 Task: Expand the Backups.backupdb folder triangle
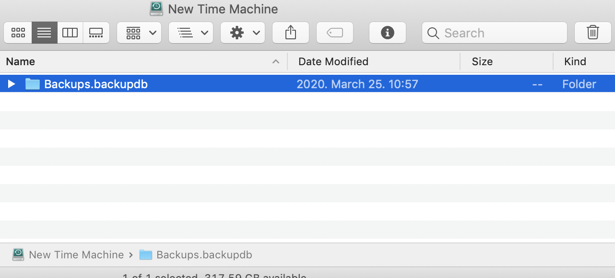[12, 84]
